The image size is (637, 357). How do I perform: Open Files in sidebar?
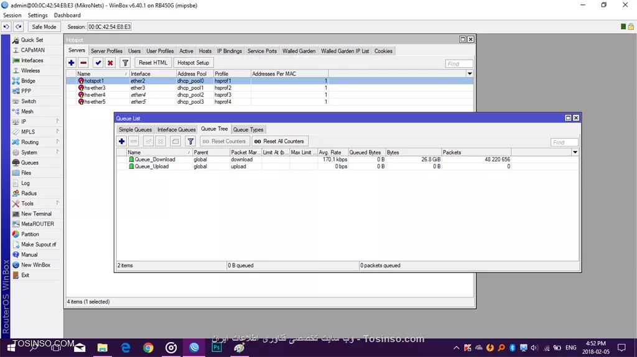[26, 173]
